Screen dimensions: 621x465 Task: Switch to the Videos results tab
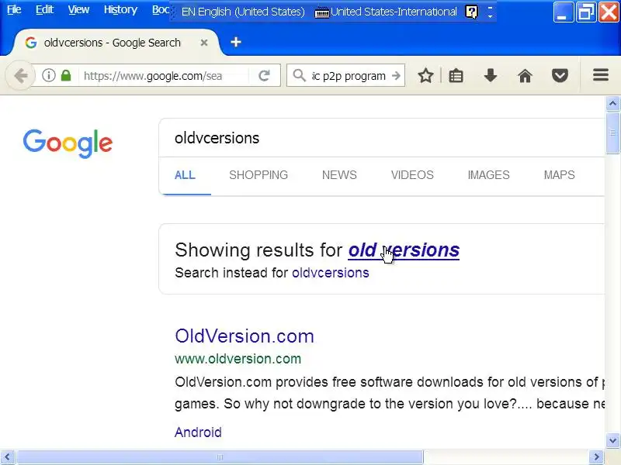[412, 175]
